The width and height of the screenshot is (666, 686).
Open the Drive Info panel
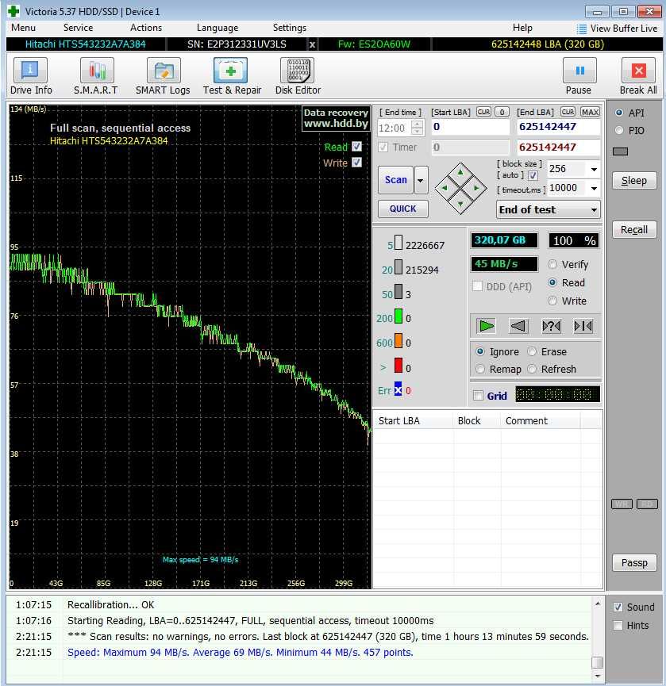[30, 76]
